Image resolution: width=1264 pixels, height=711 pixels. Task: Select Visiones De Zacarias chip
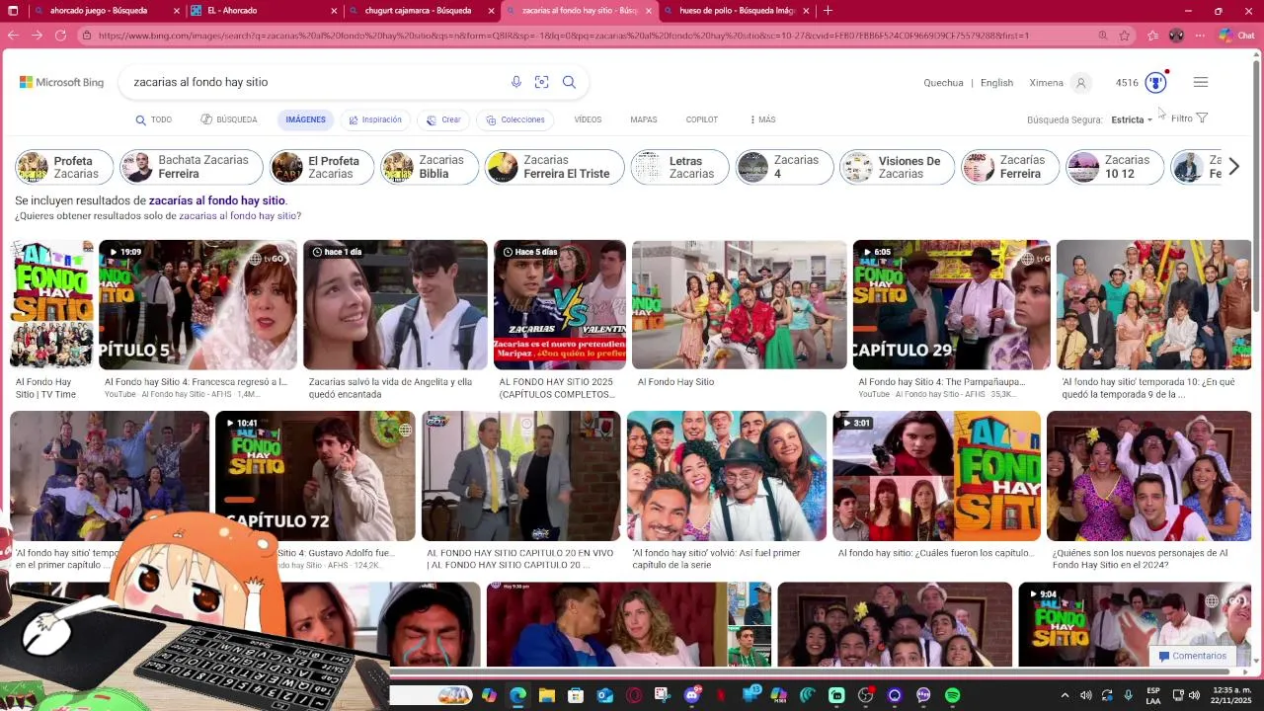pos(898,167)
